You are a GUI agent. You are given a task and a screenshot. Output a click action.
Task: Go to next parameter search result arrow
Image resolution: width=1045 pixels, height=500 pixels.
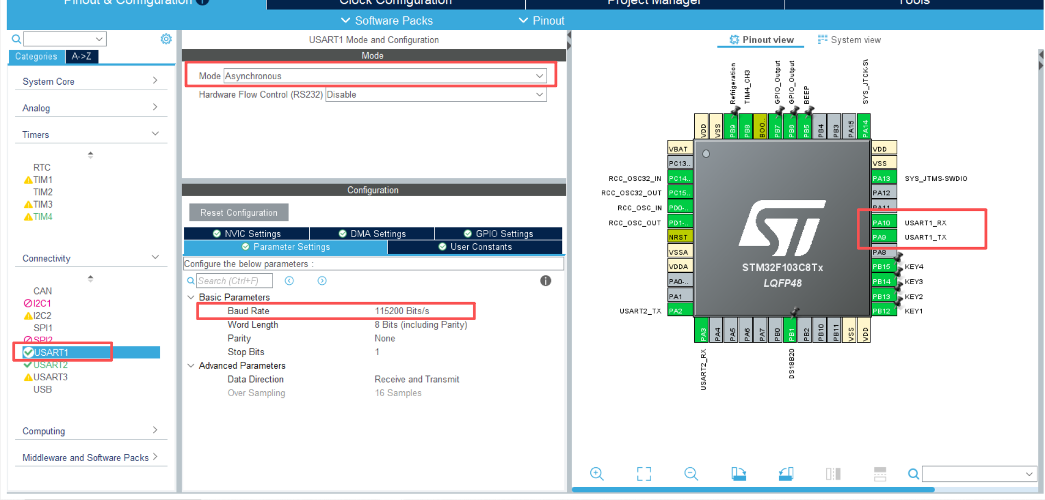(x=322, y=281)
